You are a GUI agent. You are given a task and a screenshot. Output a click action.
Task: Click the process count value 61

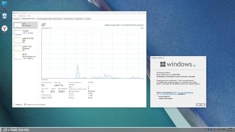[43, 91]
